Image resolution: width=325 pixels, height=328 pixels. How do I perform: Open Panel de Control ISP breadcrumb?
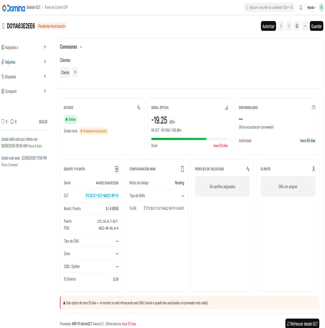click(x=56, y=7)
